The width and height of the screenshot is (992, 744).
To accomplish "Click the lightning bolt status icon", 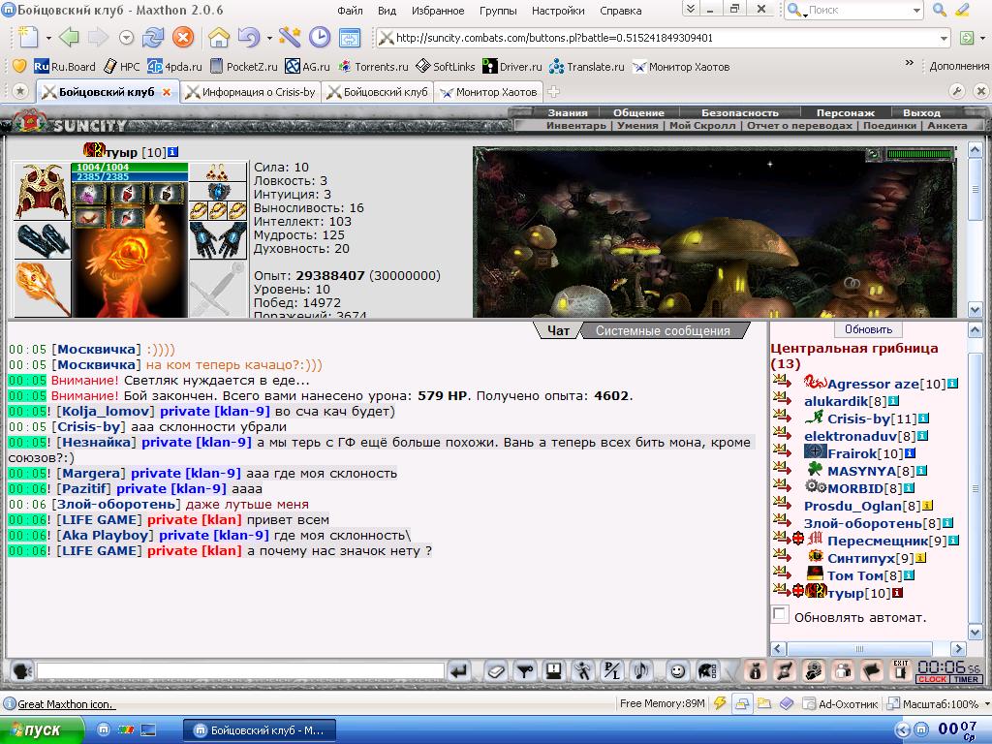I will pos(720,703).
